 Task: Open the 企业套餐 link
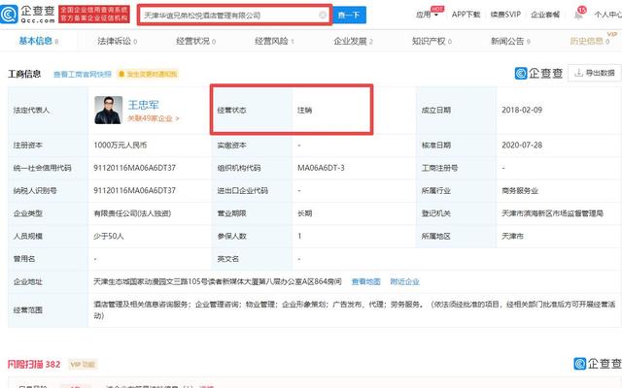pyautogui.click(x=545, y=15)
